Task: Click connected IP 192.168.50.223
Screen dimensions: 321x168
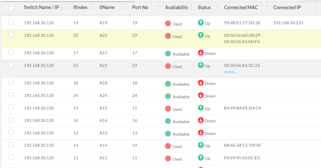Action: (288, 23)
